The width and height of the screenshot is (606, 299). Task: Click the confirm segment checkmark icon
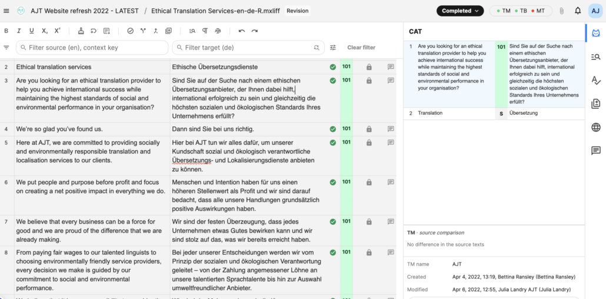pyautogui.click(x=130, y=31)
